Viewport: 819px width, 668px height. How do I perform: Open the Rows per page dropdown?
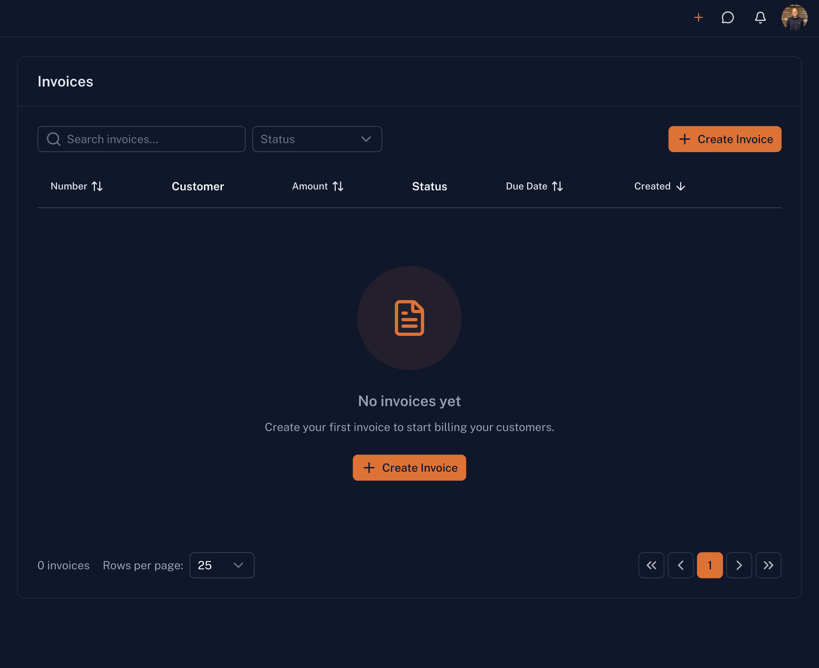222,565
